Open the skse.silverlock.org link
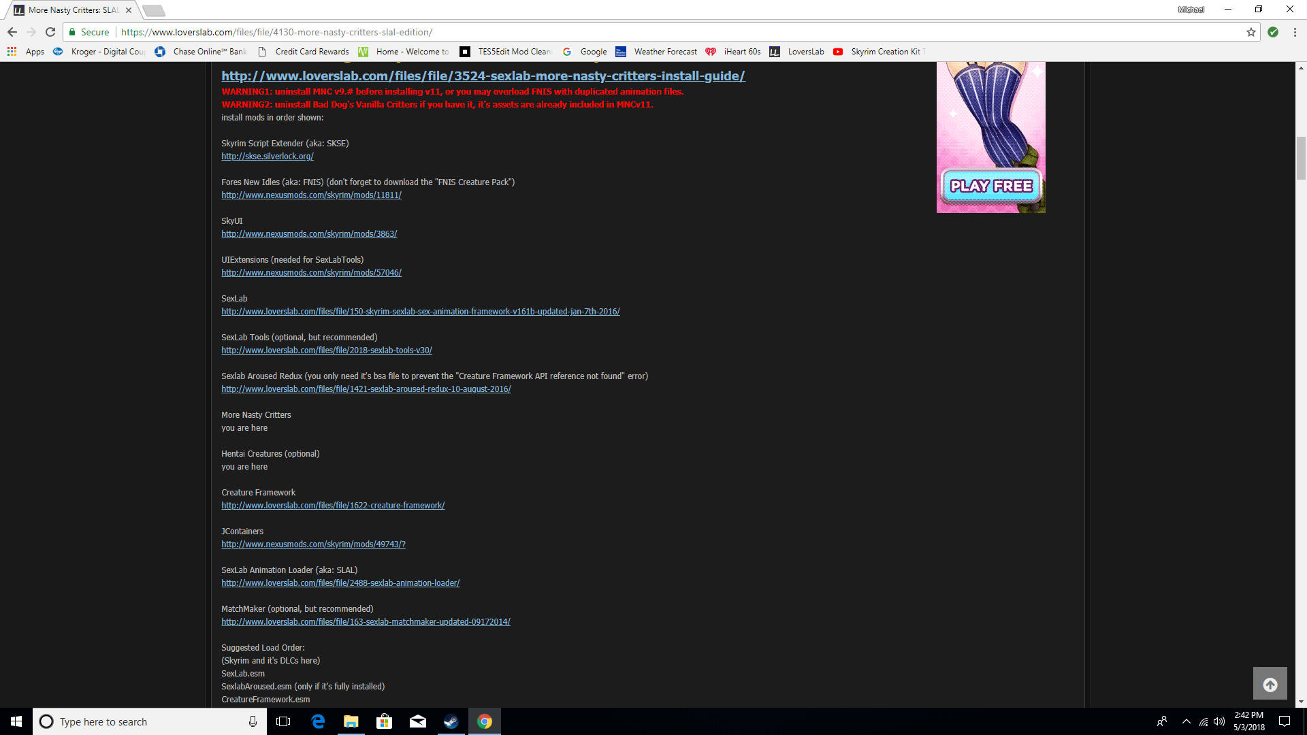1307x735 pixels. coord(267,157)
